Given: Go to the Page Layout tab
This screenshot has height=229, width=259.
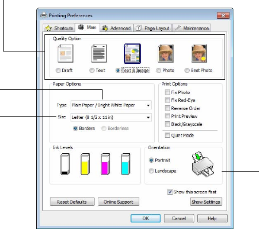Looking at the screenshot, I should 153,28.
